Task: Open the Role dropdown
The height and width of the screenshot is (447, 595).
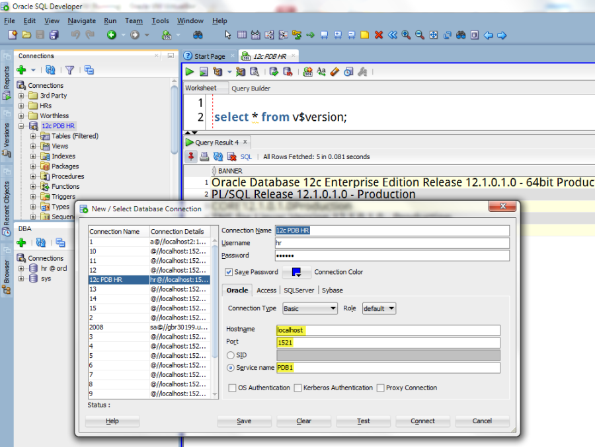Action: [379, 308]
